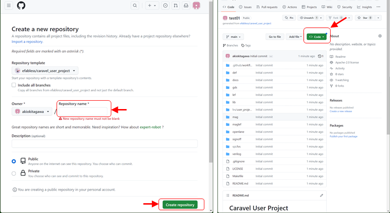Open the openlane folder
This screenshot has height=213, width=390.
pos(238,132)
